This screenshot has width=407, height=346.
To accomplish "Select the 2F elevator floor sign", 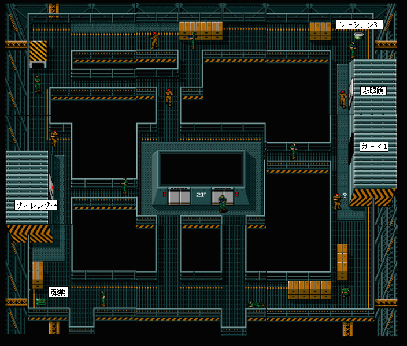I will 201,195.
